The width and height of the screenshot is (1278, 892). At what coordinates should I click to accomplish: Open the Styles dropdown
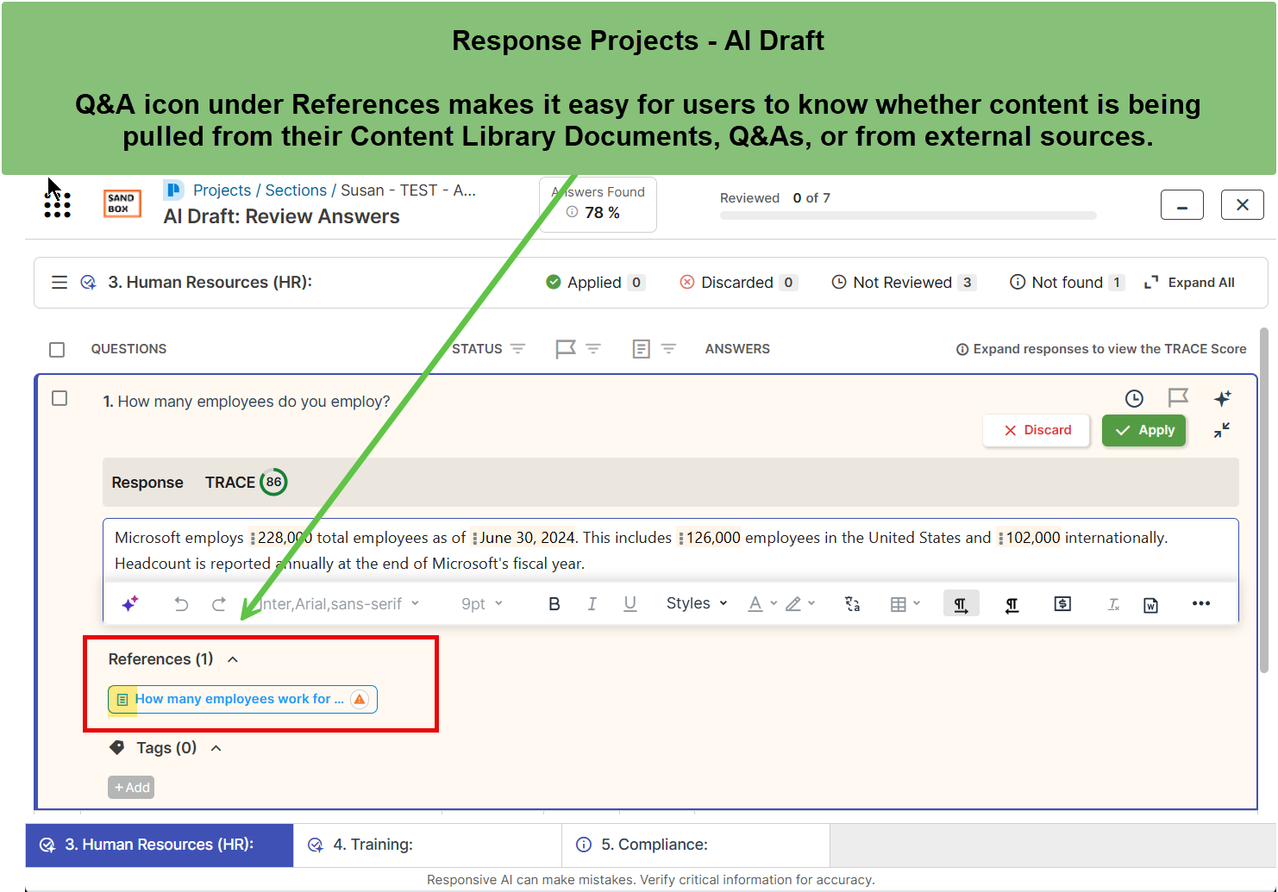click(697, 603)
